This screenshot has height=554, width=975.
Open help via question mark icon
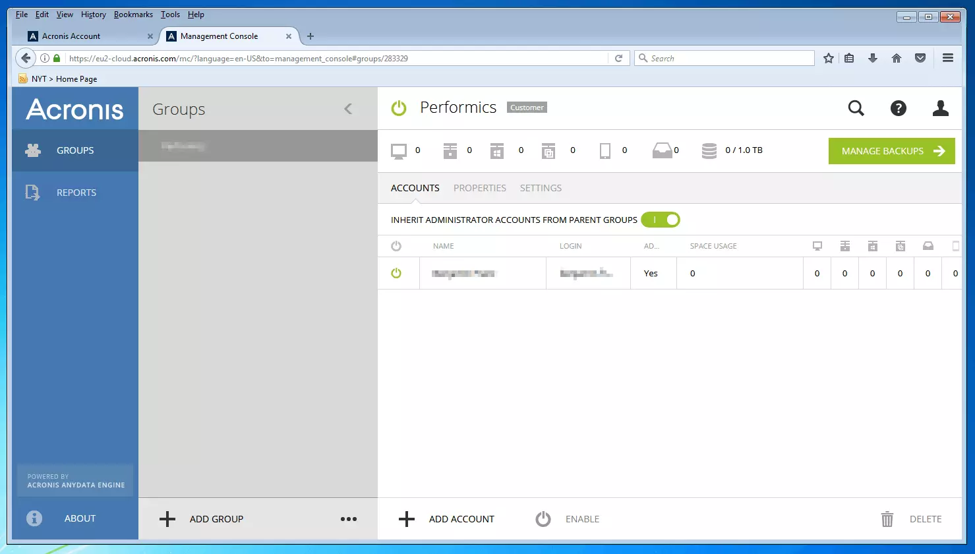coord(898,108)
